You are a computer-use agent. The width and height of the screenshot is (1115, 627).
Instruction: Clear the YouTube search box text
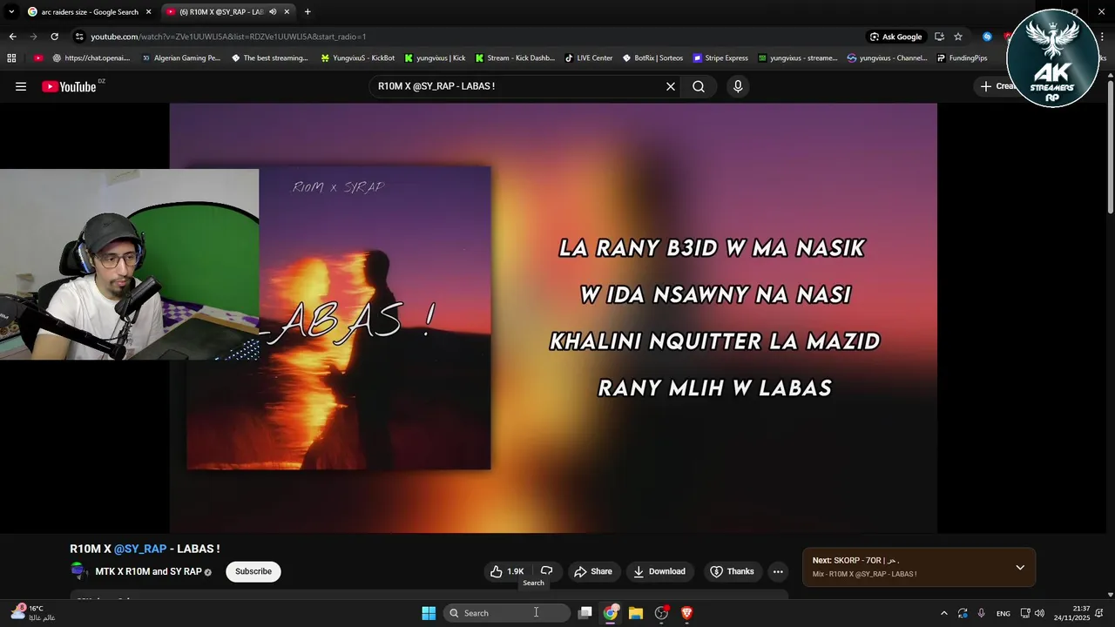coord(671,86)
